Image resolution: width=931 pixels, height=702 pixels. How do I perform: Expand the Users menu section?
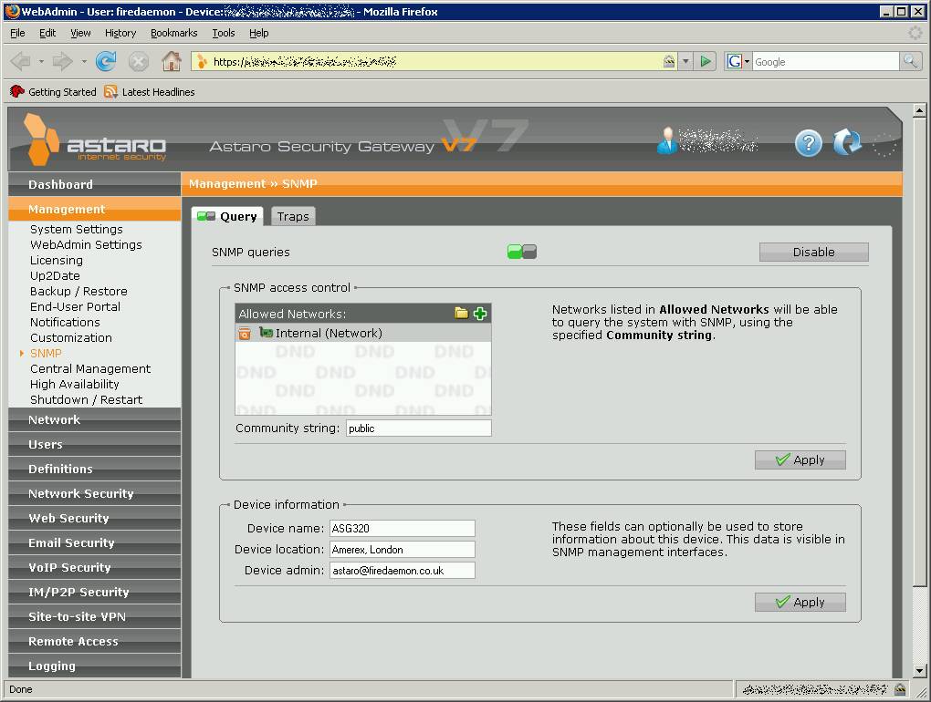tap(95, 445)
